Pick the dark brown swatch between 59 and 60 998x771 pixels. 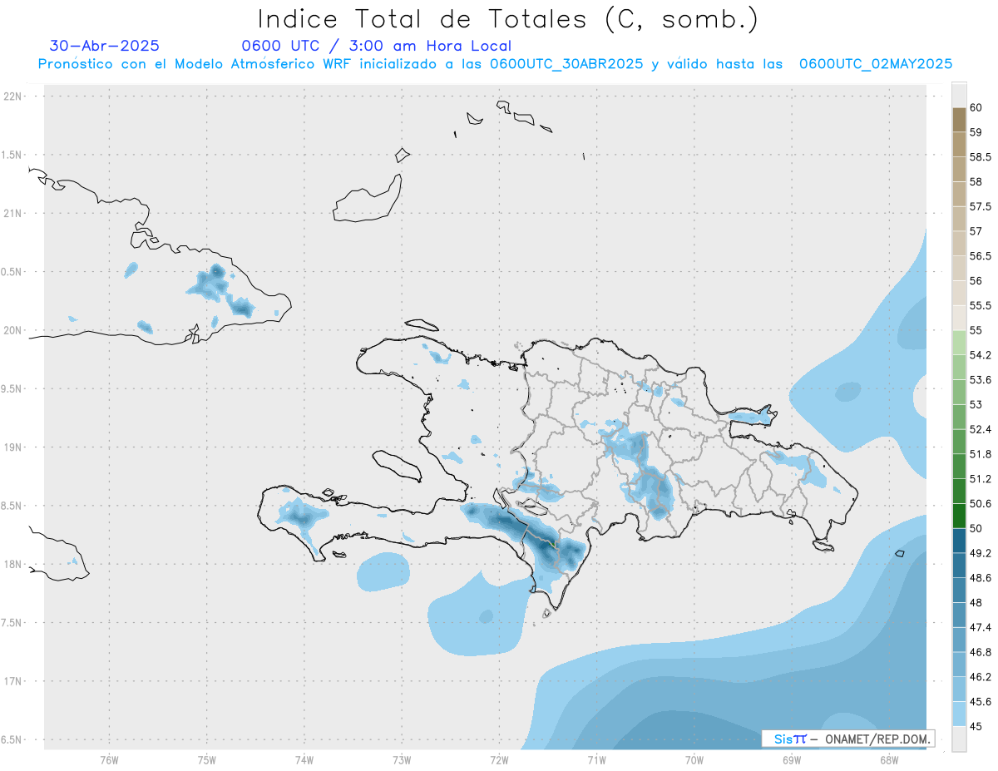959,120
